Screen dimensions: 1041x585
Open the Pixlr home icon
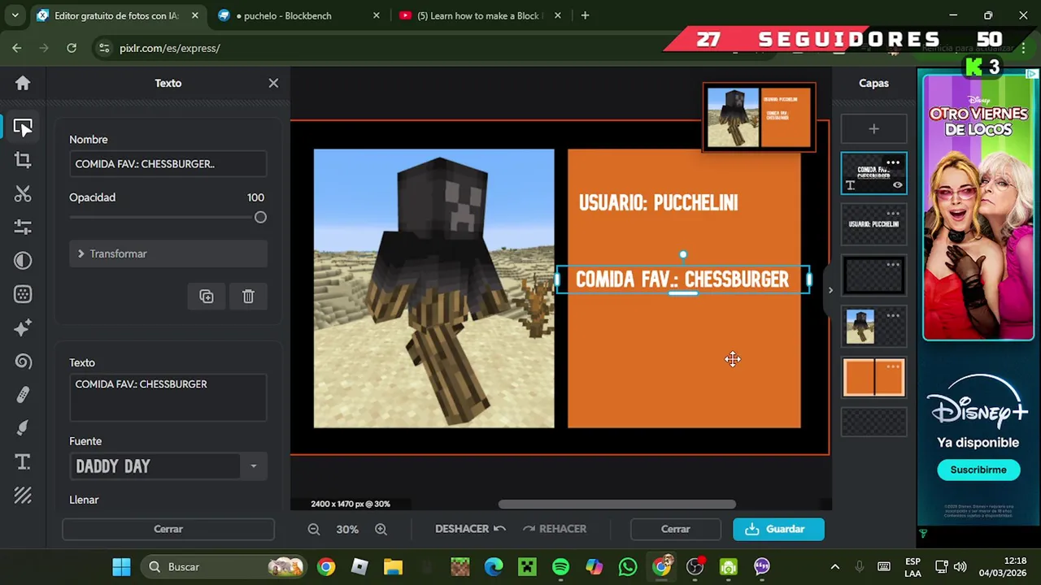click(23, 83)
